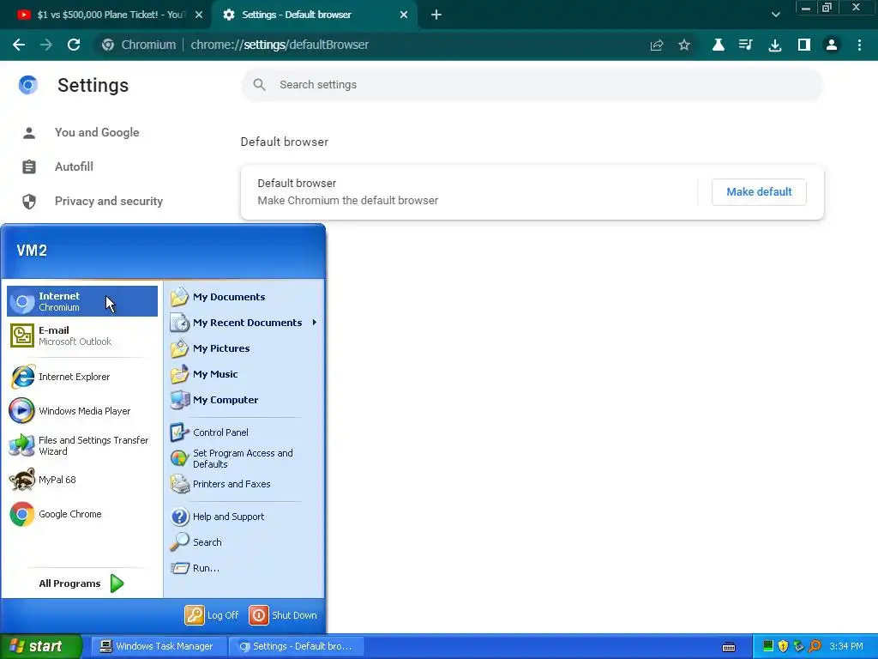Viewport: 878px width, 659px height.
Task: Open Printers and Faxes
Action: [x=244, y=484]
